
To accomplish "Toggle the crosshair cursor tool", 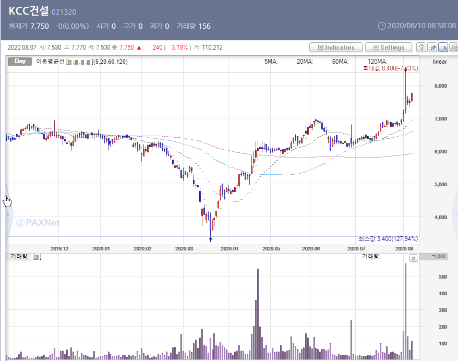I will (x=443, y=47).
